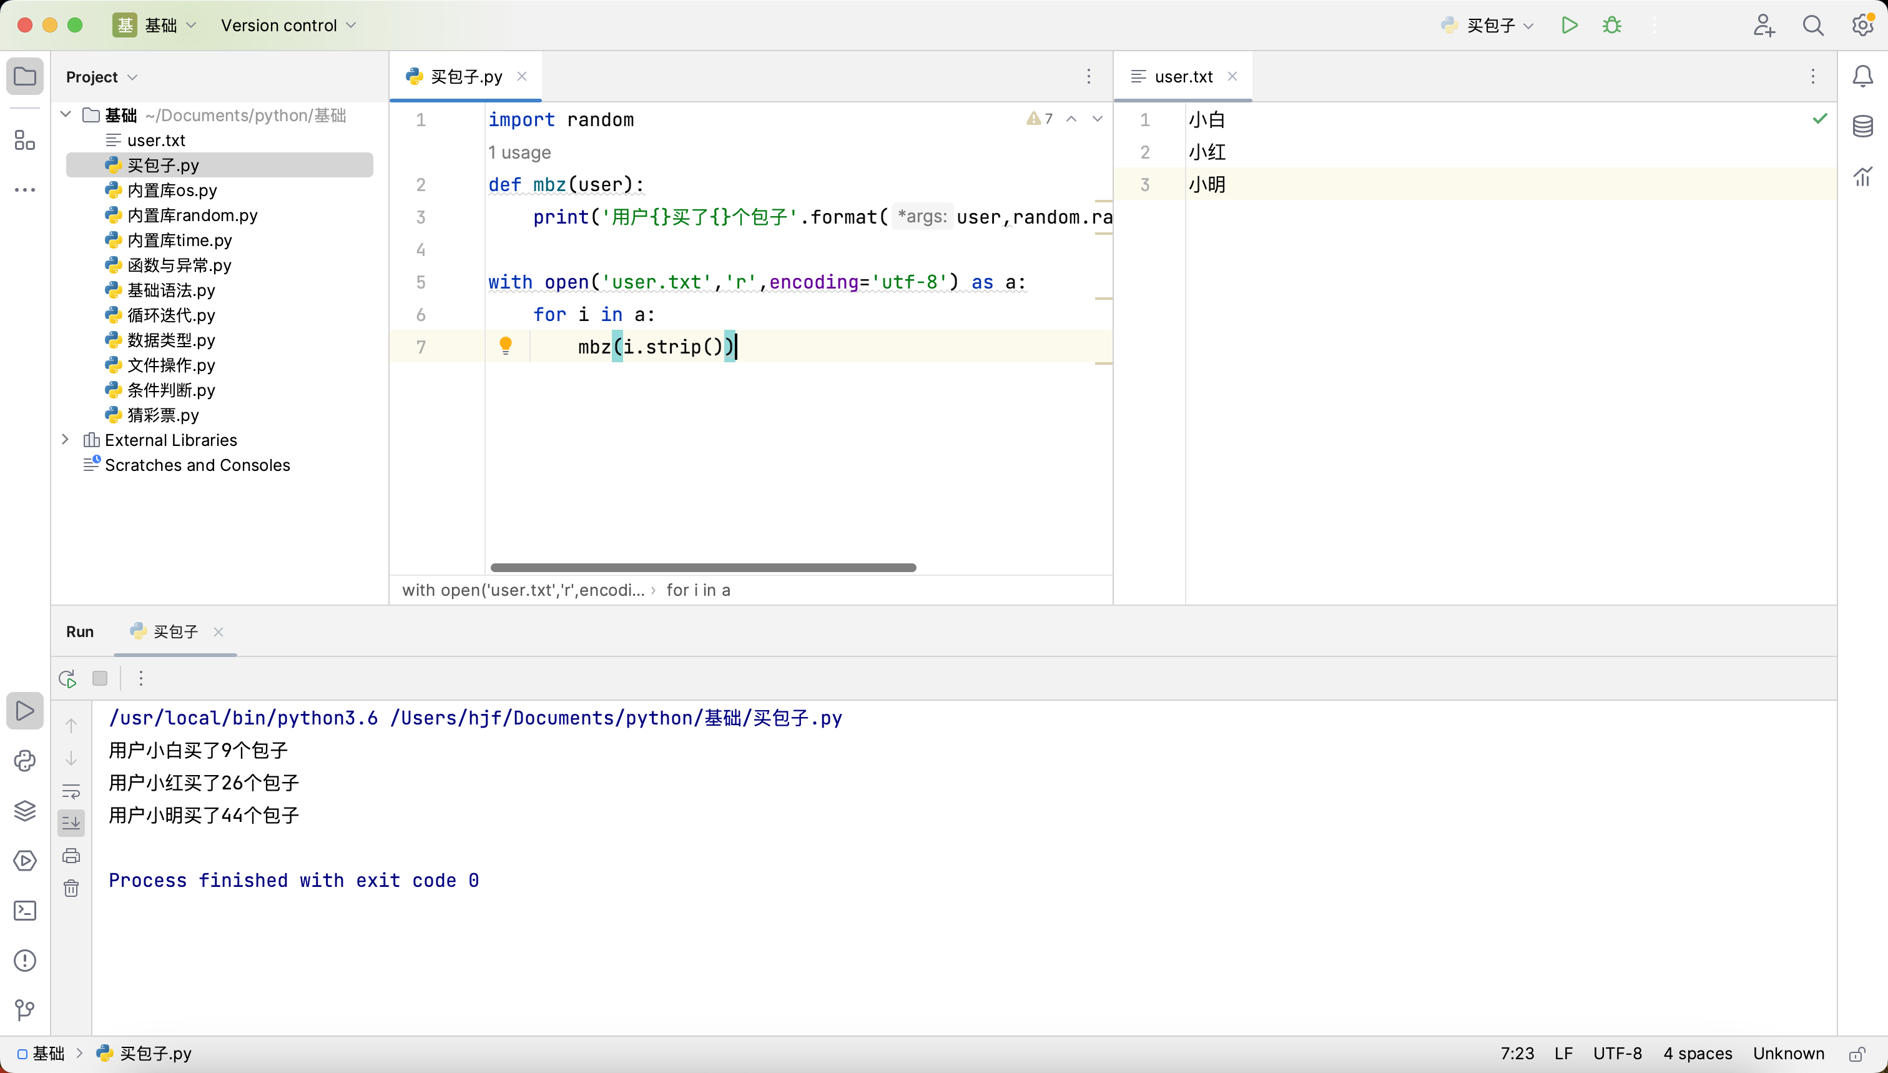
Task: Close the 买包子 Run tab
Action: [x=218, y=631]
